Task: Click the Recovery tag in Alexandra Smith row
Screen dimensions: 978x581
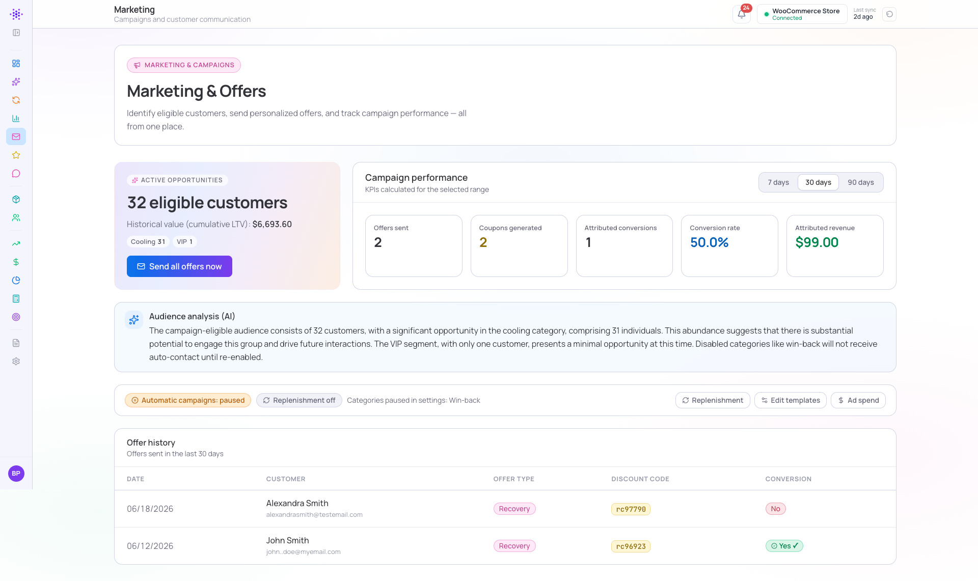Action: (x=514, y=509)
